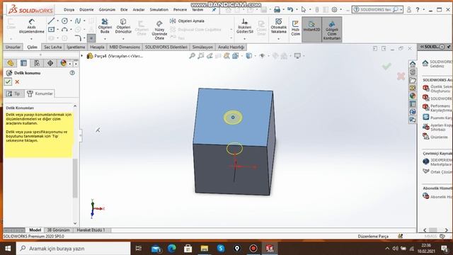The width and height of the screenshot is (453, 255).
Task: Select the Arc sketch tool
Action: (x=64, y=30)
